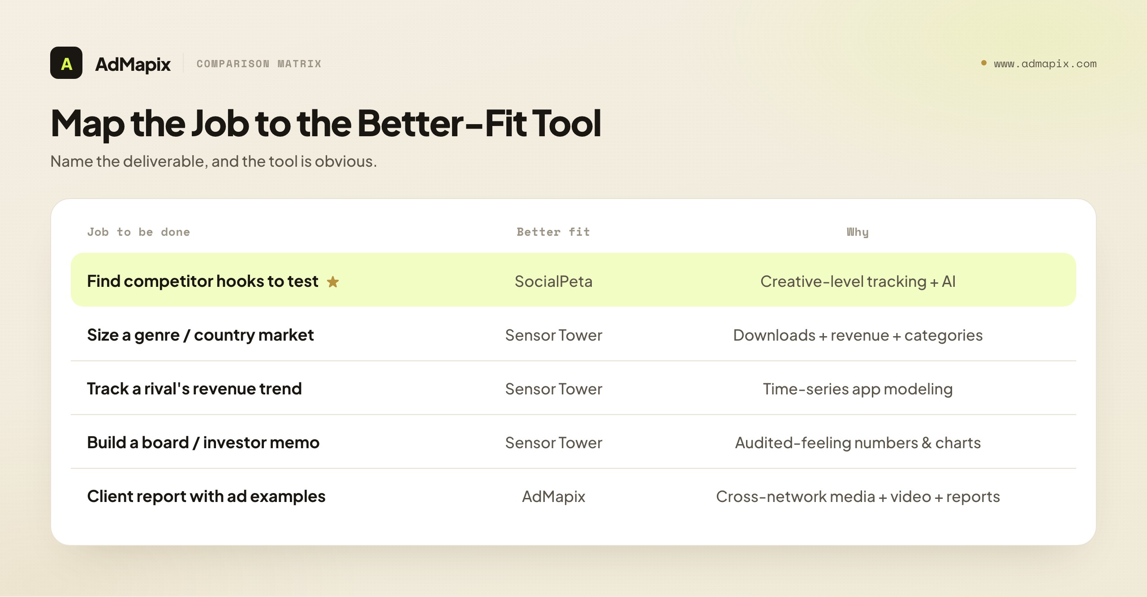Viewport: 1147px width, 597px height.
Task: Click Sensor Tower in the revenue trend row
Action: pos(554,389)
